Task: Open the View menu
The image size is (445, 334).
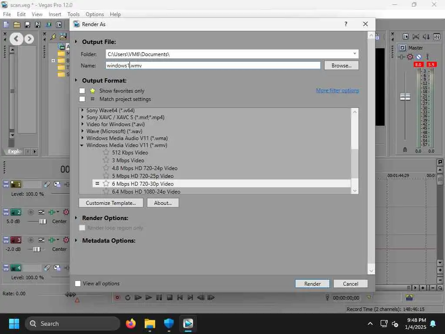Action: tap(37, 14)
